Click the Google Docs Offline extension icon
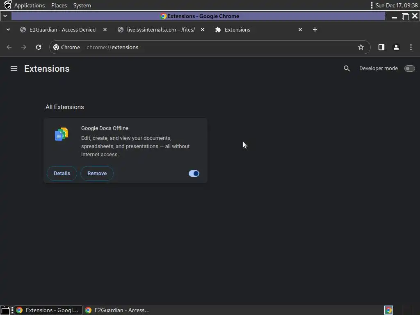 click(x=62, y=134)
